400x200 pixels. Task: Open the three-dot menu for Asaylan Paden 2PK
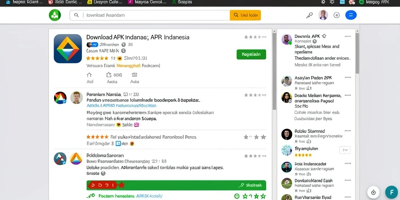coord(347,78)
